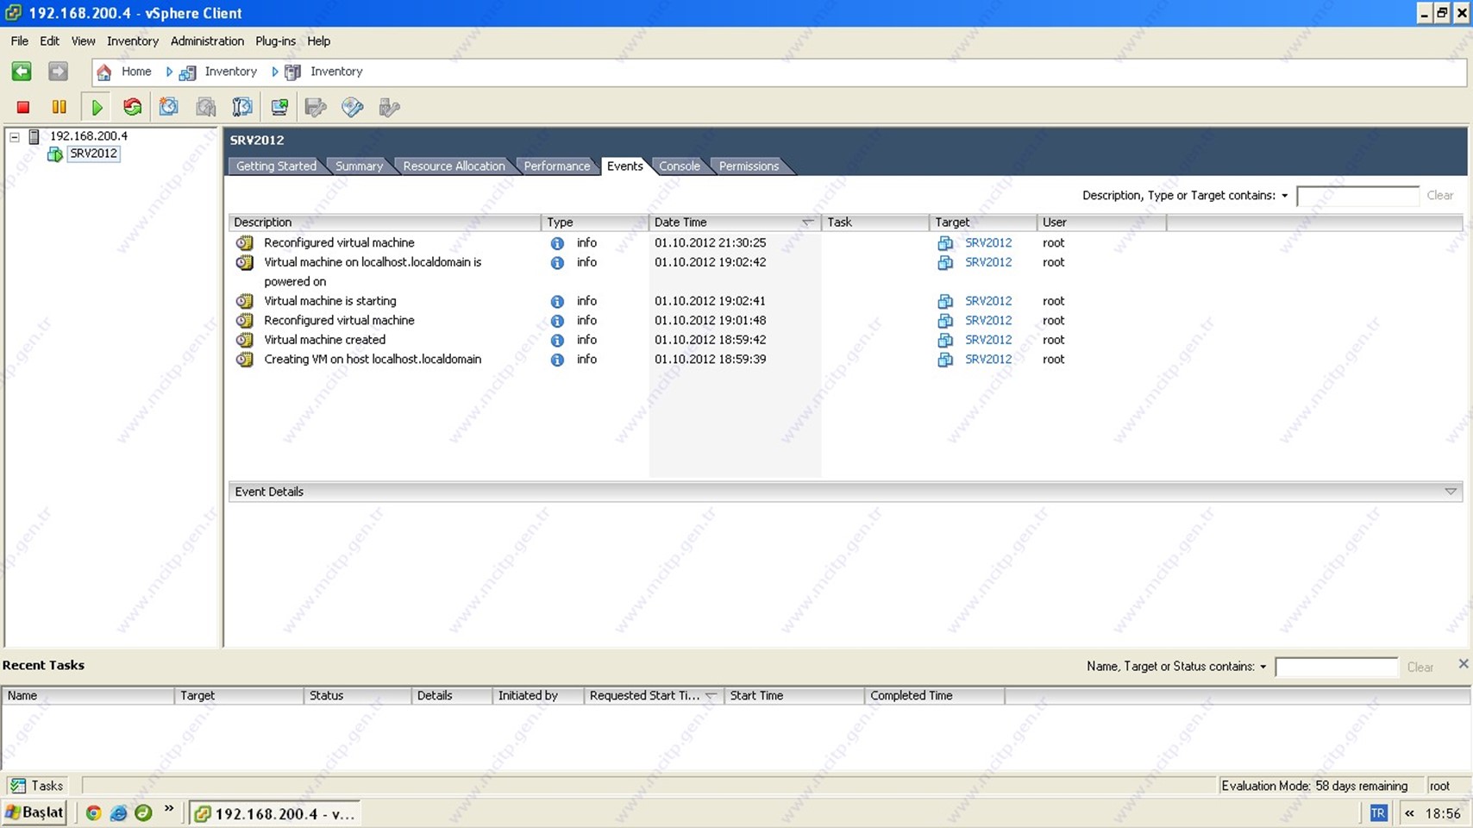Switch to the Performance tab

(x=557, y=166)
